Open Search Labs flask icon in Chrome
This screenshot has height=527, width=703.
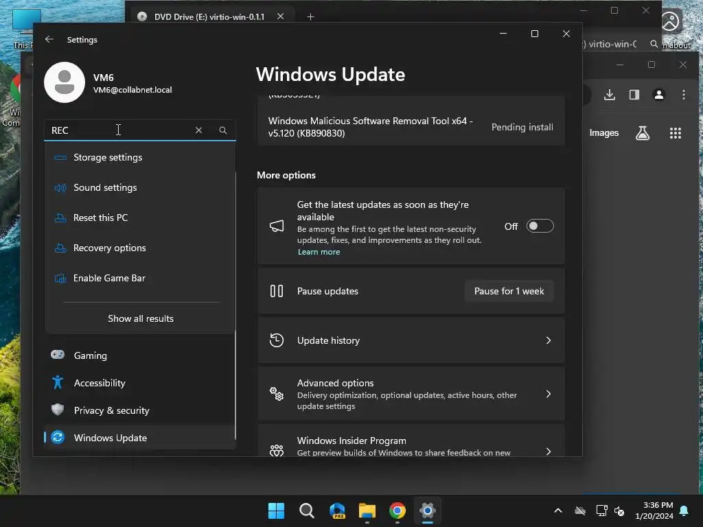[643, 133]
